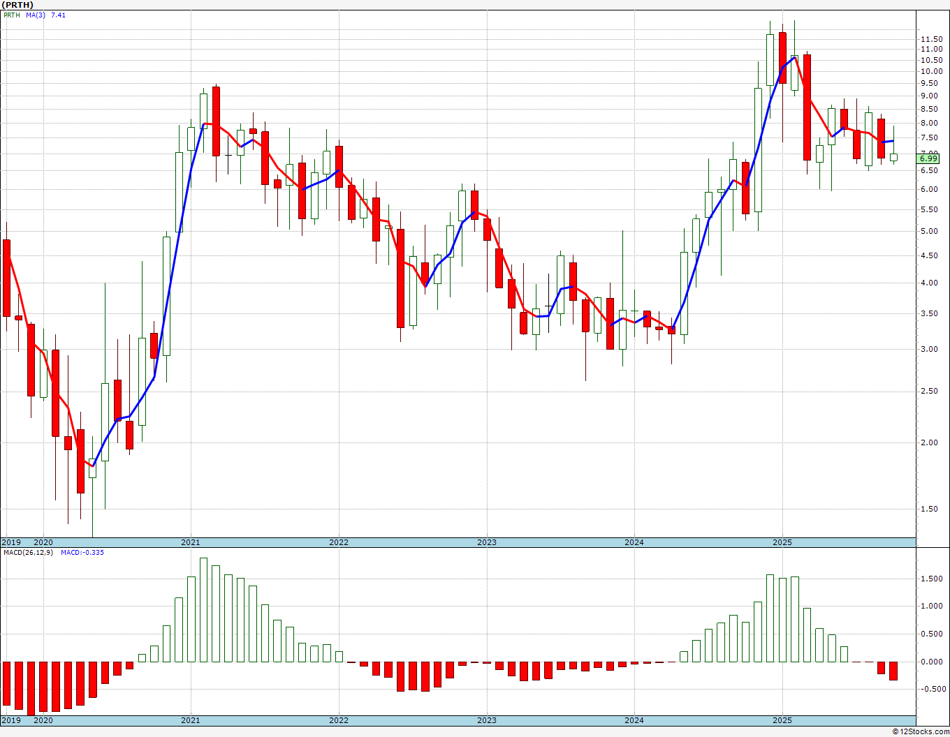Click 2025 on the price chart timeline
Screen dimensions: 950x737
(x=782, y=542)
